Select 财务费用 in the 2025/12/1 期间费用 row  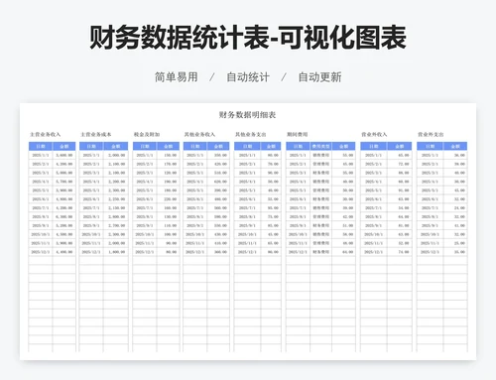coord(320,252)
